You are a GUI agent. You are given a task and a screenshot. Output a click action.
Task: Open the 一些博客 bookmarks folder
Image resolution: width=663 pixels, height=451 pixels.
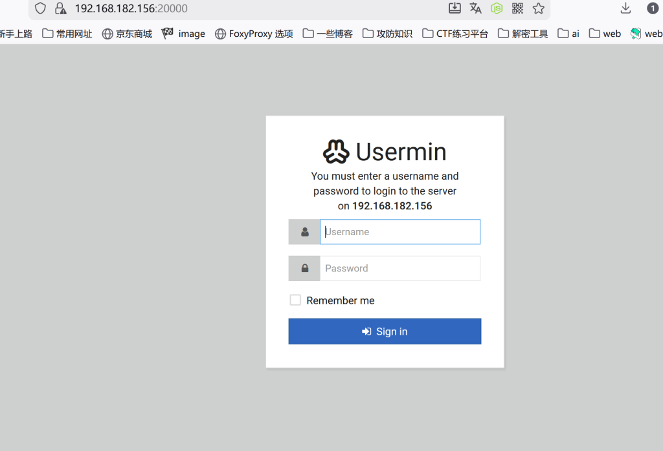click(x=328, y=34)
